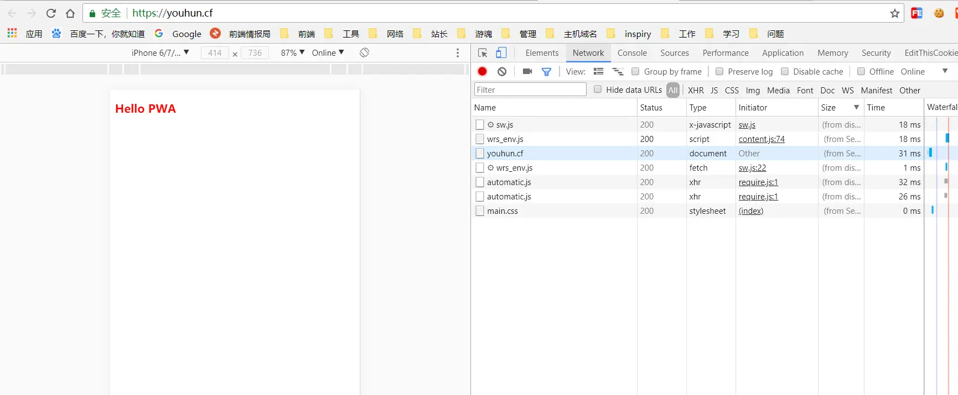Filter requests by JS type
958x395 pixels.
point(714,90)
